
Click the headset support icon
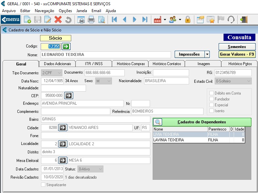231,20
